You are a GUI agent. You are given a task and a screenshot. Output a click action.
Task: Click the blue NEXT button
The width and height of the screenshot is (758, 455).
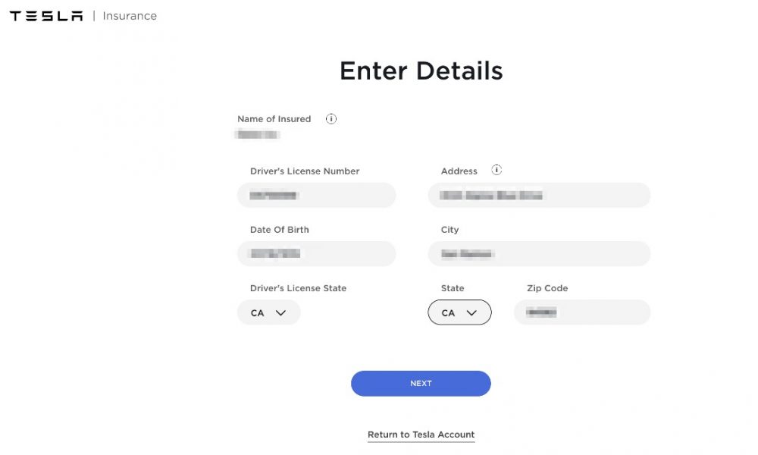pyautogui.click(x=421, y=384)
